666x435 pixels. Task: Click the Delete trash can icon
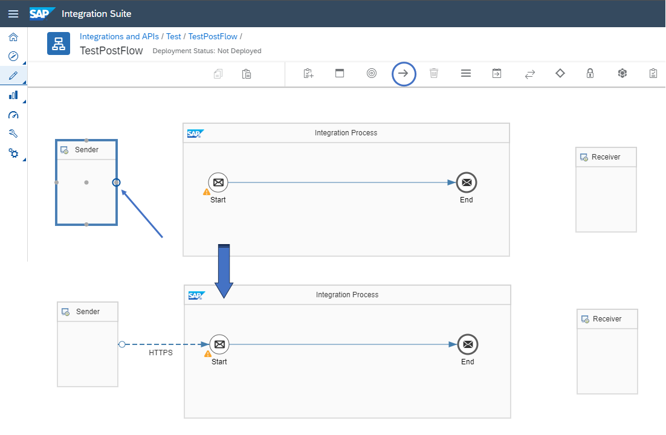[x=434, y=74]
